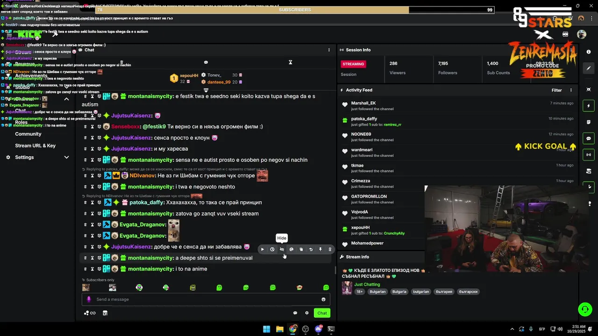Click the play icon in message action toolbar
Screen dimensions: 598x336
click(263, 250)
